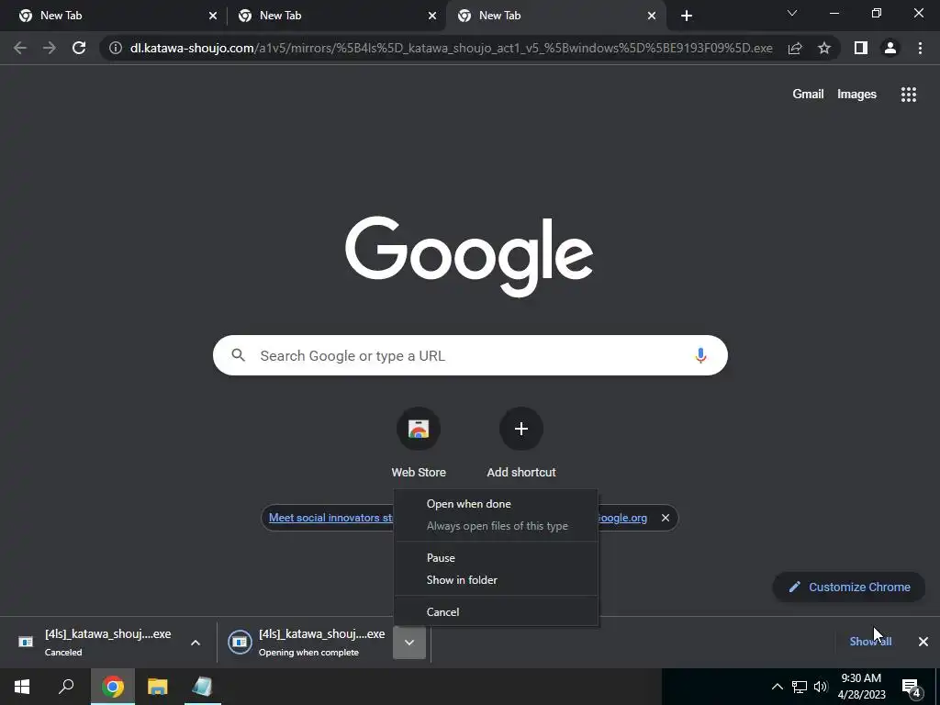Select Cancel in the download menu

coord(443,612)
